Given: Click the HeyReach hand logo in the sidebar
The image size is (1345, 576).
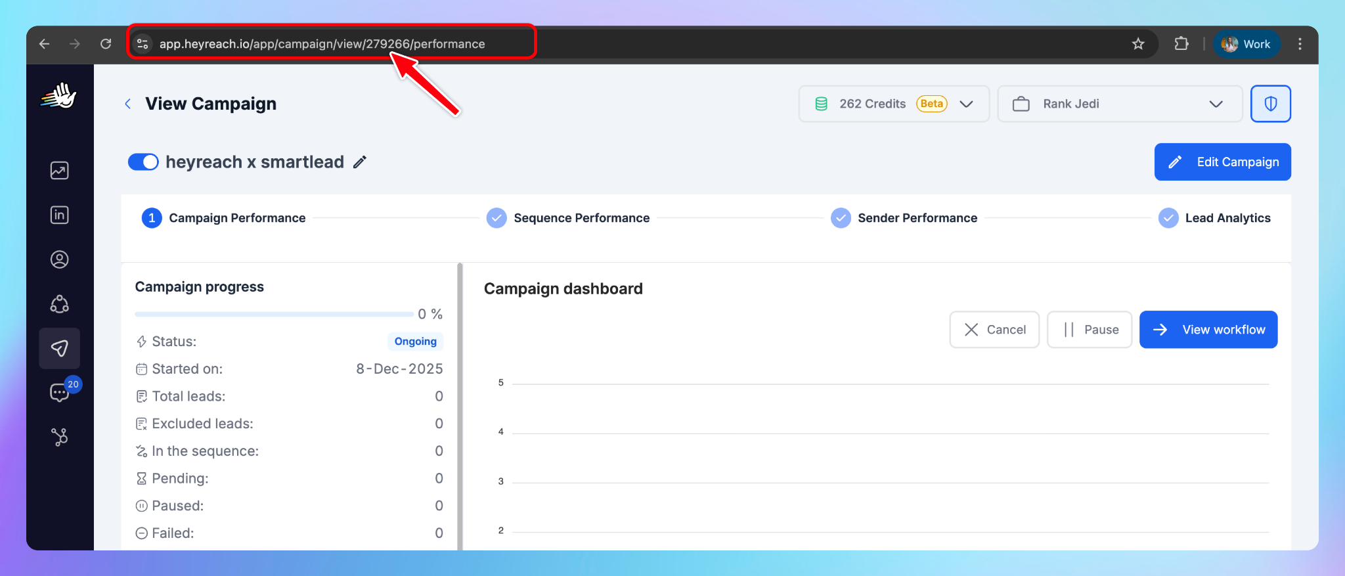Looking at the screenshot, I should coord(59,96).
